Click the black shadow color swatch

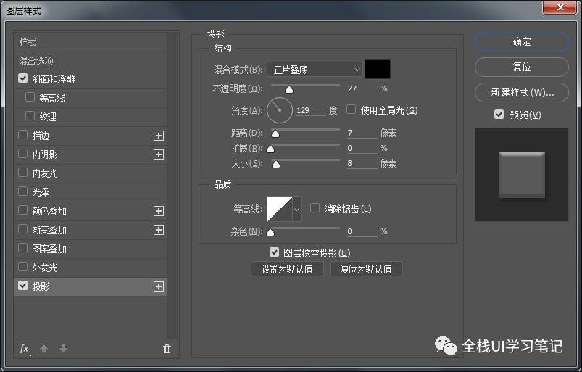378,70
